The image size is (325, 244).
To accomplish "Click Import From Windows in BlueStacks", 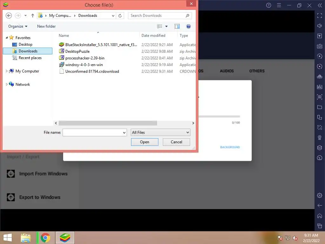I will [x=37, y=174].
